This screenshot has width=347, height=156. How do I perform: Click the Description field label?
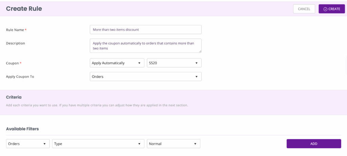point(15,43)
